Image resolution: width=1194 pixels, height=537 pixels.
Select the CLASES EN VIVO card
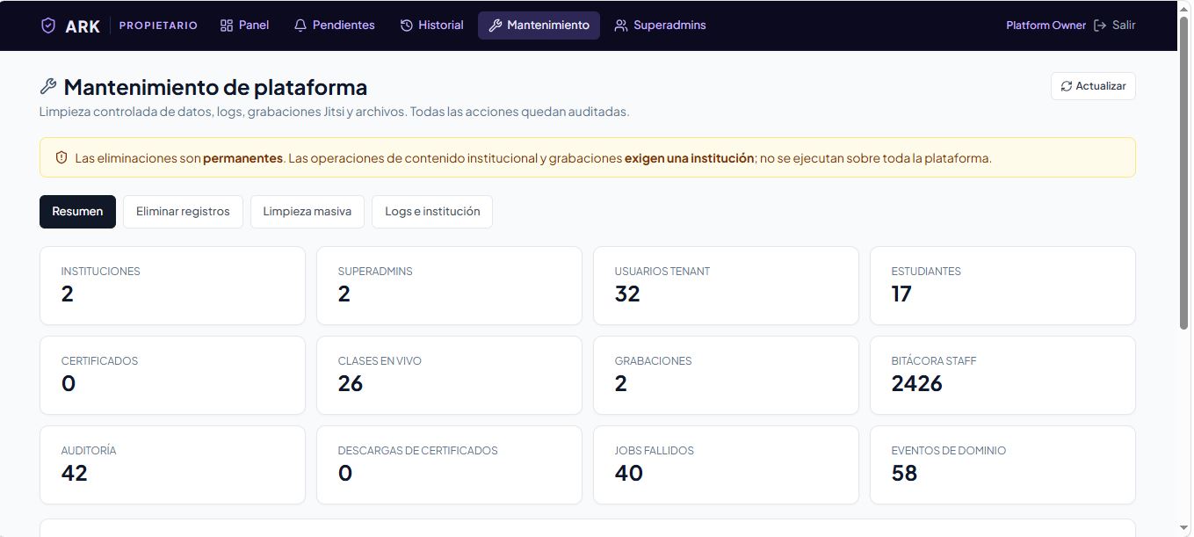[449, 375]
